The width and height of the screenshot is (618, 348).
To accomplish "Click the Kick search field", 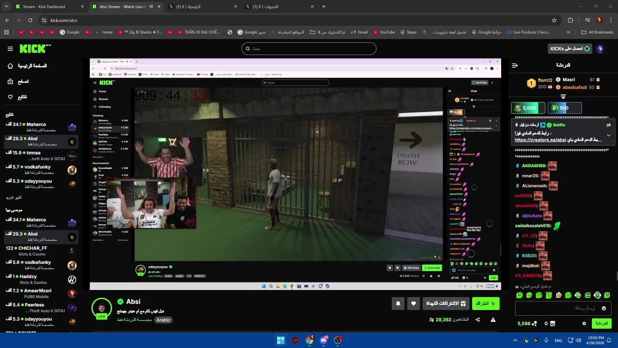I will (x=309, y=48).
